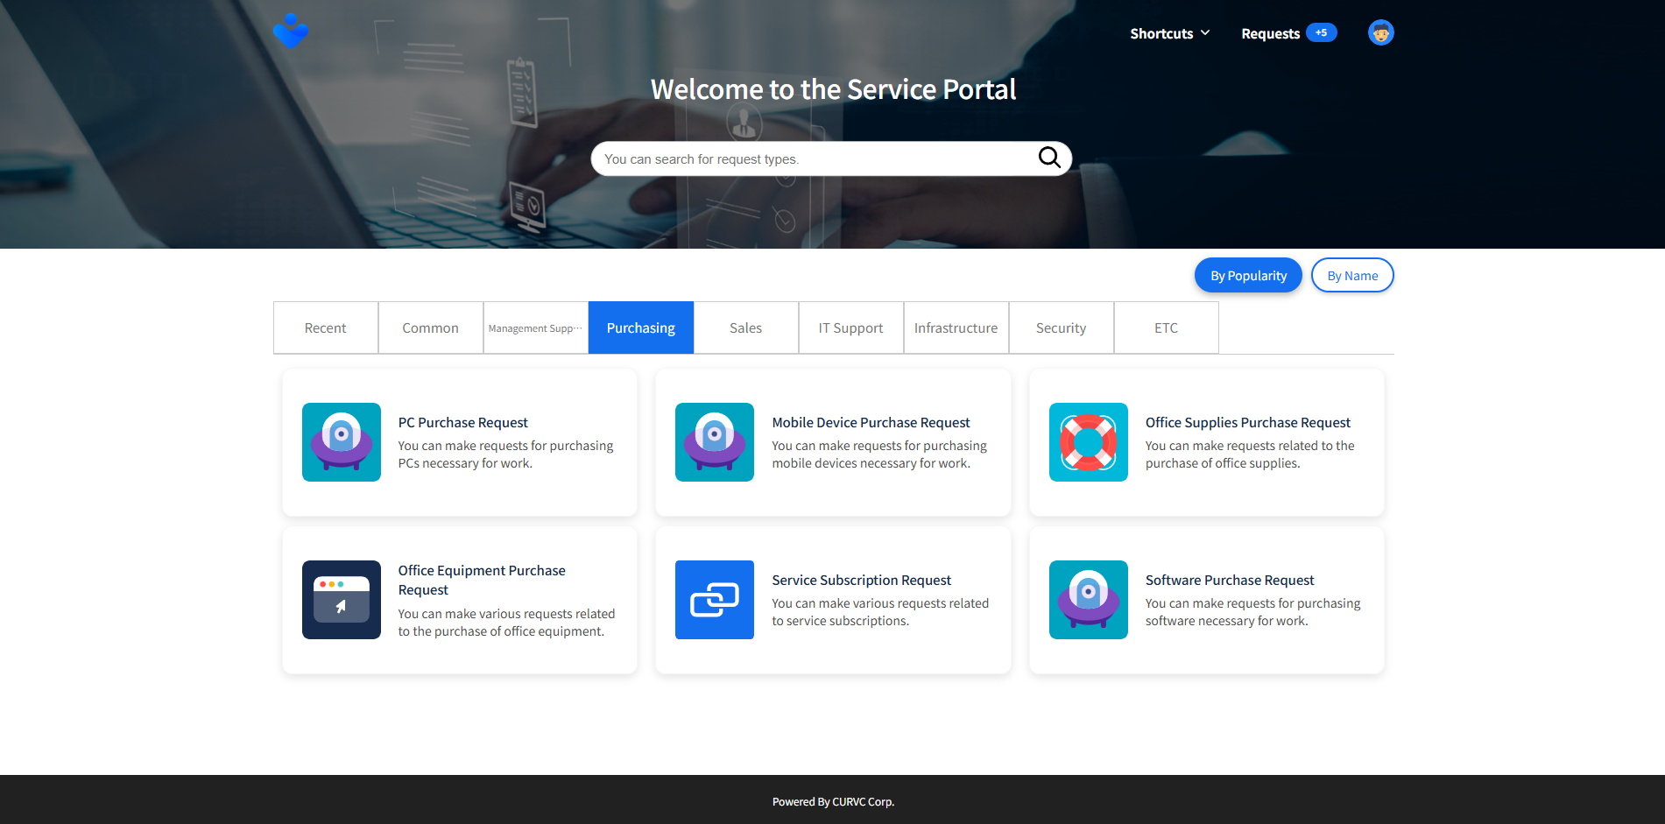
Task: Switch to the Sales tab
Action: point(746,327)
